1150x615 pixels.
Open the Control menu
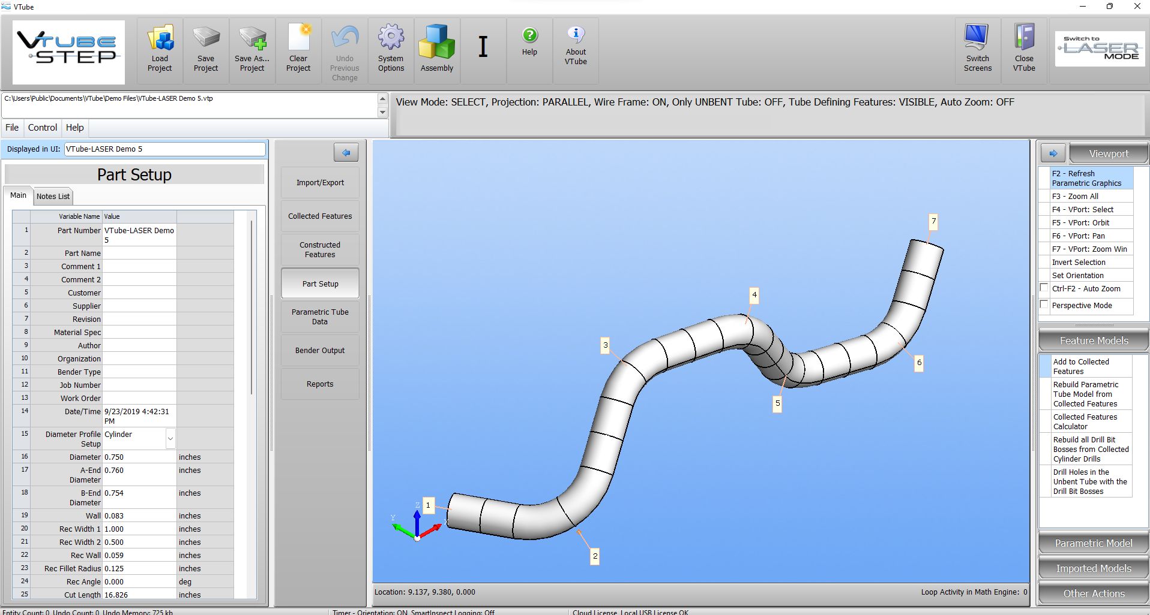(x=43, y=128)
